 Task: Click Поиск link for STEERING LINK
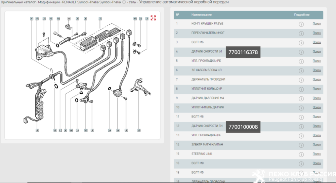tap(317, 154)
